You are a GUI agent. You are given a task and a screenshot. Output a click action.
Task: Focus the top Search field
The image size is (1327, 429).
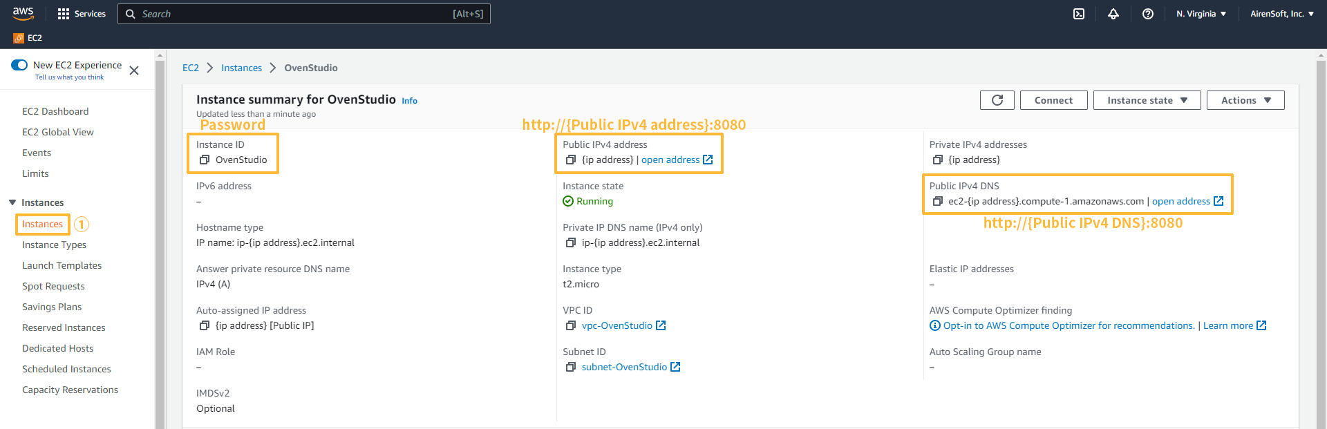[304, 14]
